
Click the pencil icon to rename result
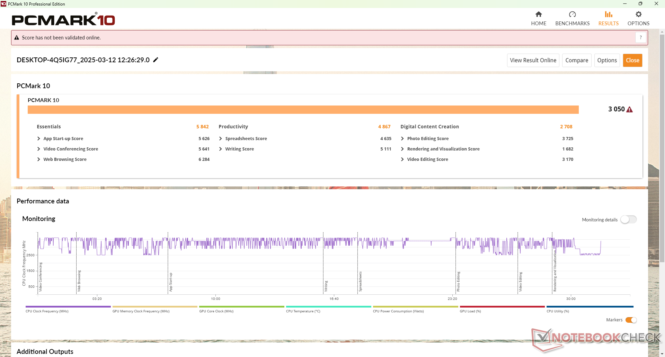click(x=156, y=60)
